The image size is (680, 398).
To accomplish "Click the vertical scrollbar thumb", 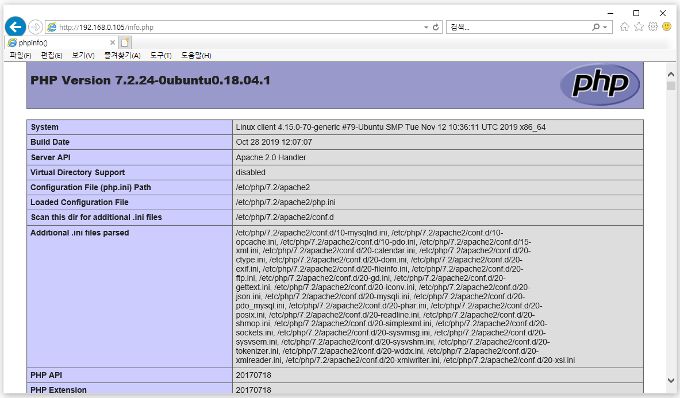I will coord(671,86).
